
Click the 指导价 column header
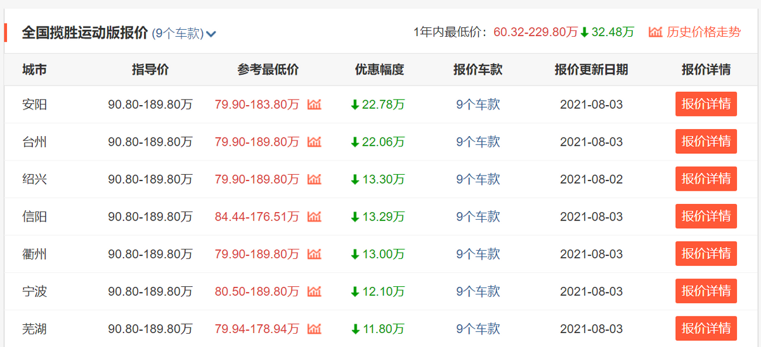click(x=150, y=70)
